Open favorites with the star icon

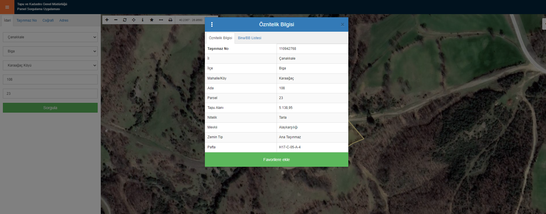152,20
